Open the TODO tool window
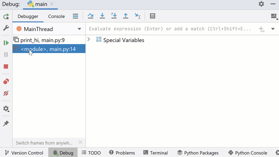279x157 pixels. [x=91, y=153]
